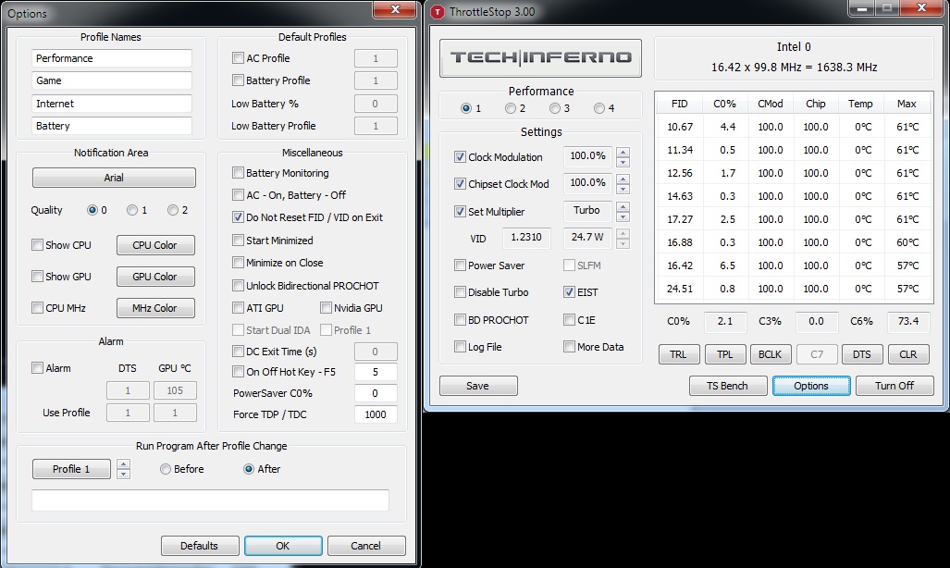This screenshot has height=568, width=950.
Task: Toggle the Set Multiplier checkbox
Action: click(x=460, y=212)
